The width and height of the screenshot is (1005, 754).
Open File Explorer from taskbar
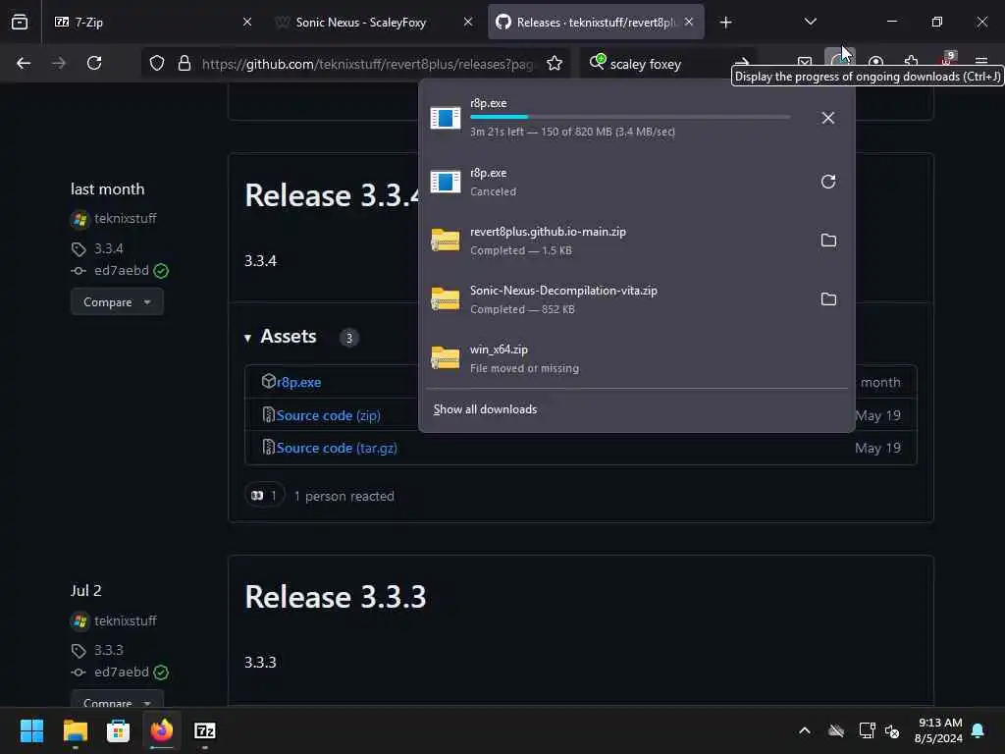point(75,730)
